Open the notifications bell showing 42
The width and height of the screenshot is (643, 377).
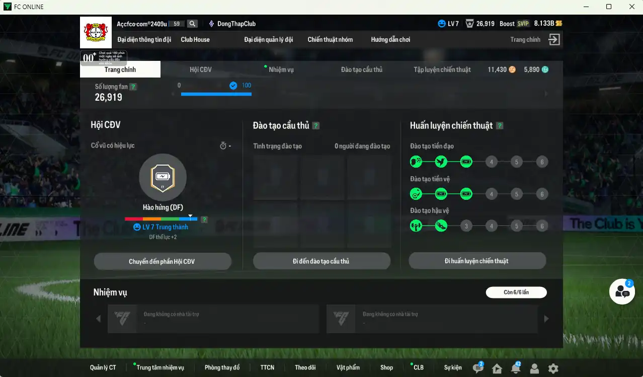[516, 368]
